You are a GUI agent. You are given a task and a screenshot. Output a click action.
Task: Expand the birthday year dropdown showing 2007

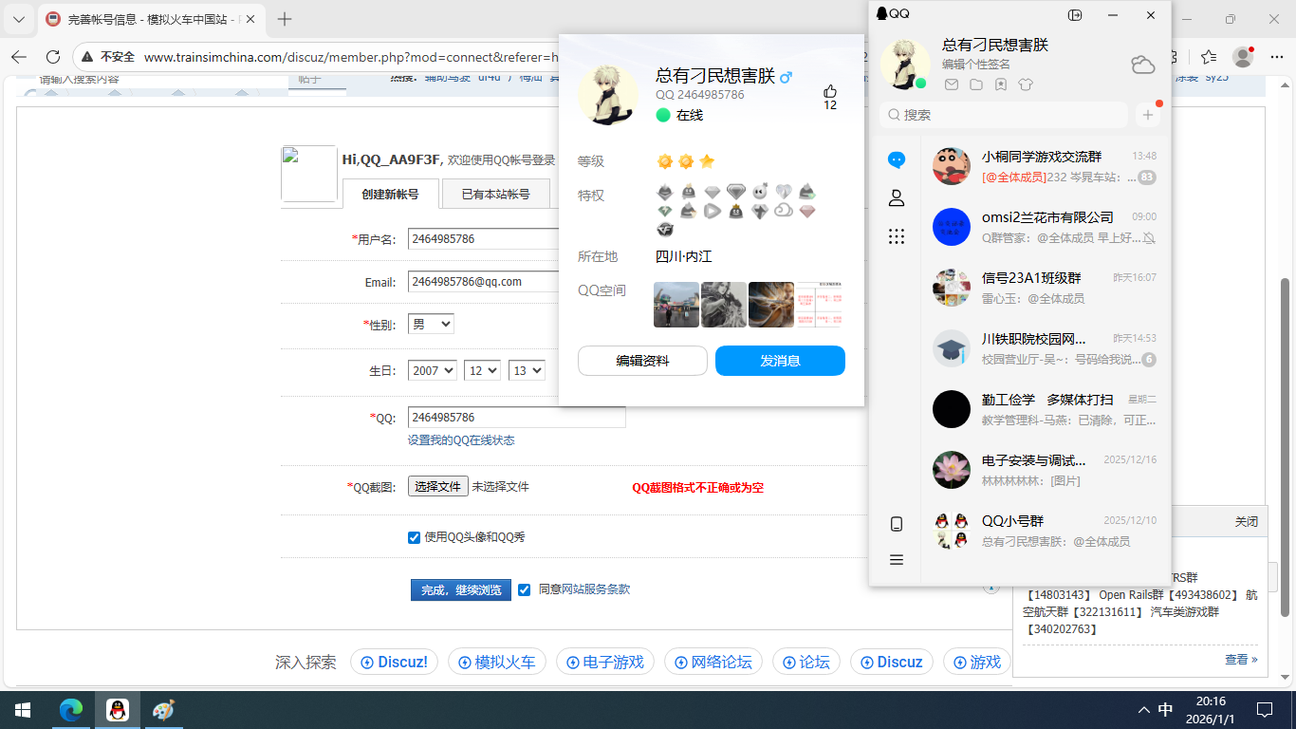(433, 371)
